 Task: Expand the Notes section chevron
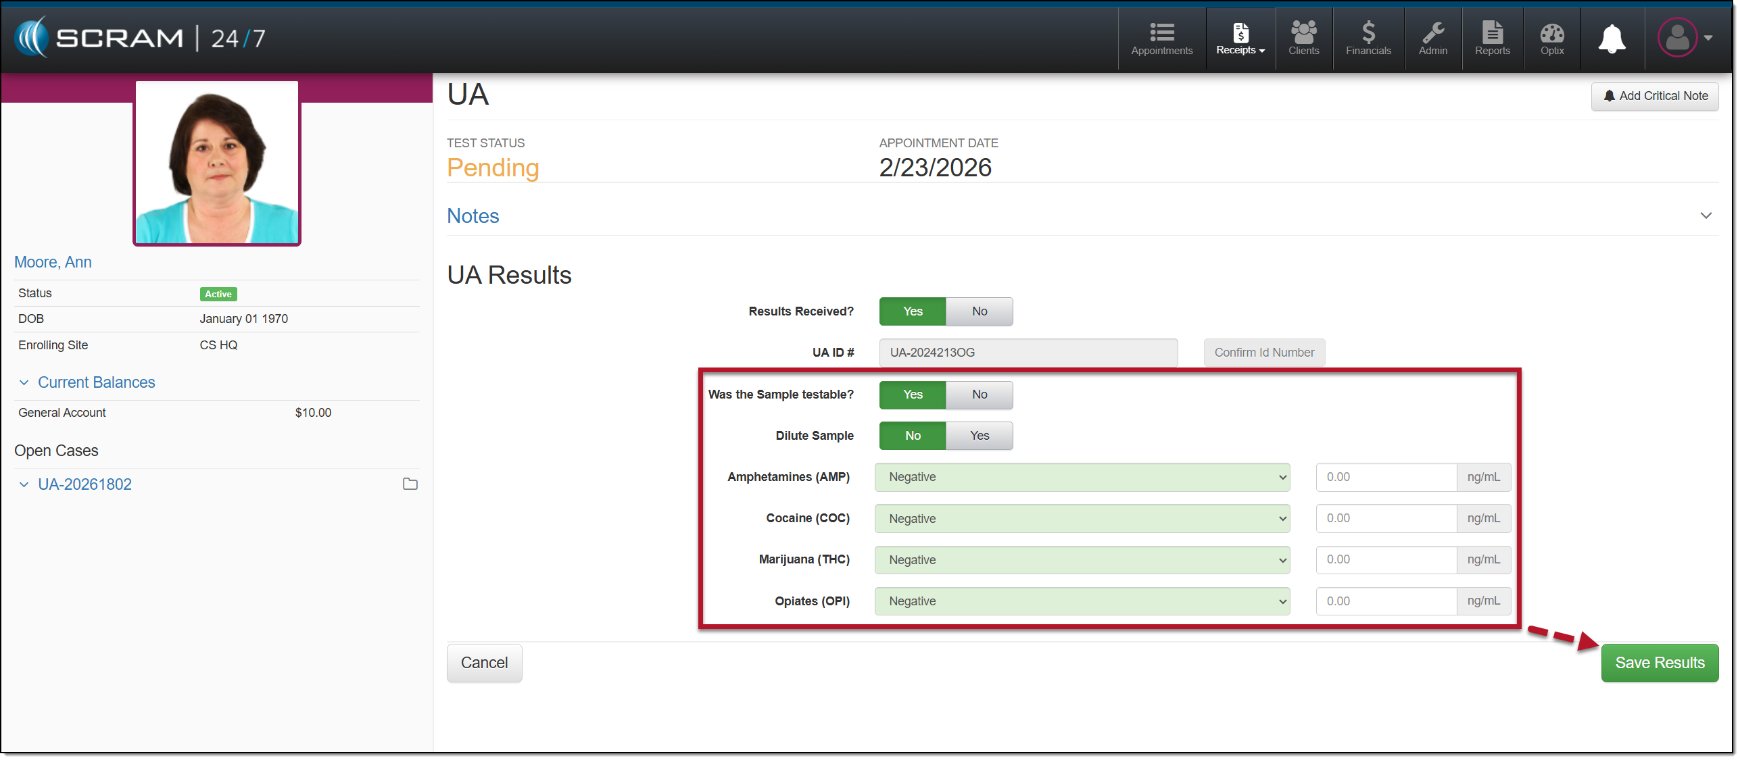click(x=1705, y=216)
